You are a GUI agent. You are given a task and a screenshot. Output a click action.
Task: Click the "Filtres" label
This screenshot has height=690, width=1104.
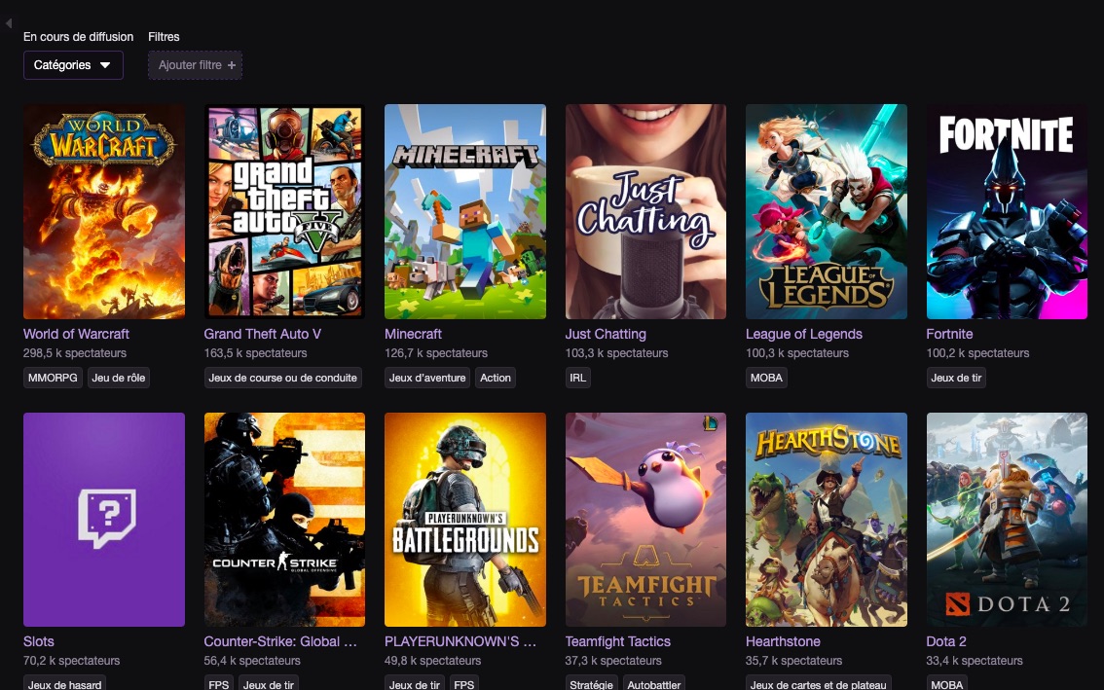[165, 37]
